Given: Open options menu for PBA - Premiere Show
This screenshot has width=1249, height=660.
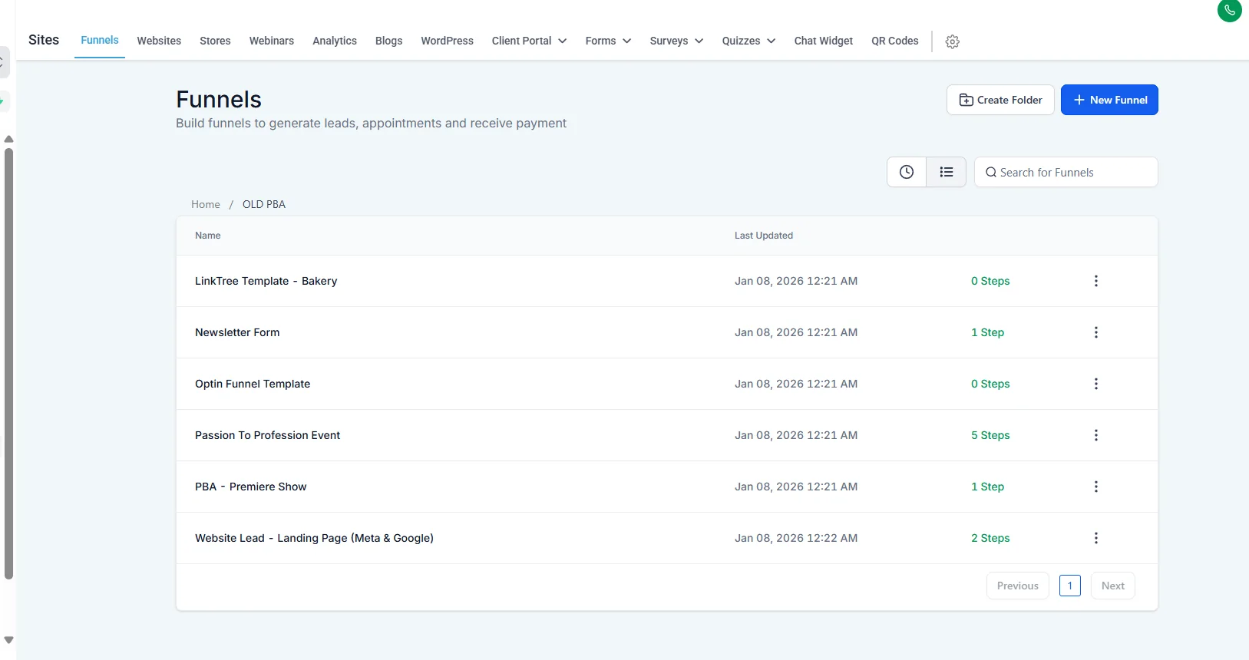Looking at the screenshot, I should pyautogui.click(x=1096, y=487).
